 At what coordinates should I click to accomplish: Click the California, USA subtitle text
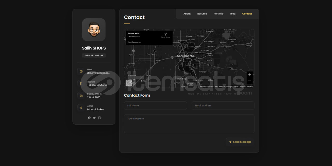[x=134, y=37]
